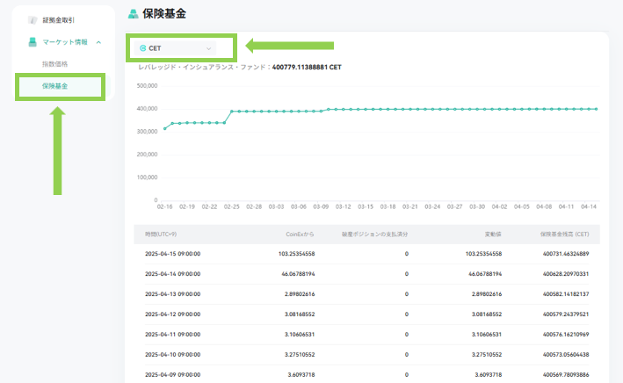Viewport: 623px width, 383px height.
Task: Click the 保険基金 page heading
Action: pyautogui.click(x=164, y=14)
